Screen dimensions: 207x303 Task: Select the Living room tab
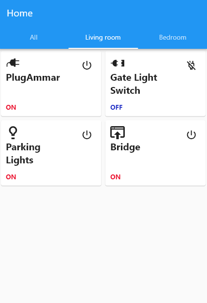[103, 38]
